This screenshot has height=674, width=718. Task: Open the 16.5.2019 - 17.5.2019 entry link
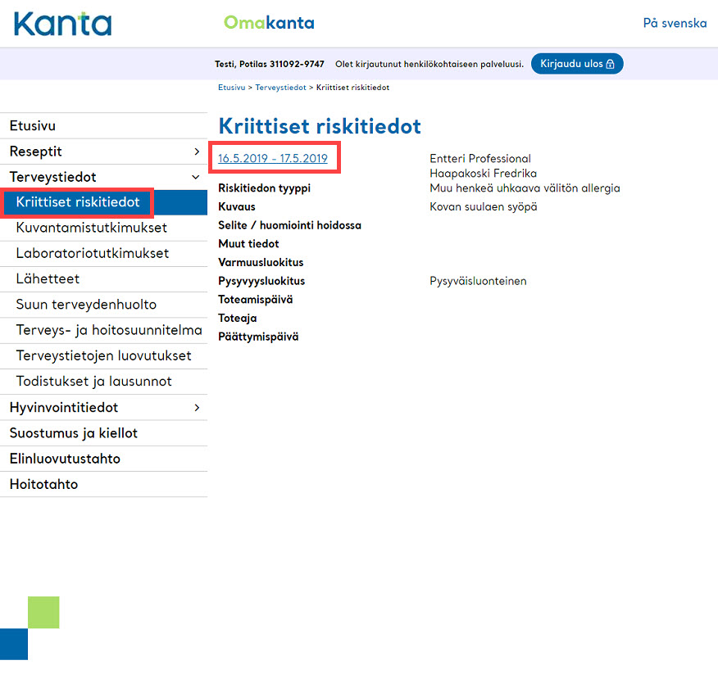point(273,158)
